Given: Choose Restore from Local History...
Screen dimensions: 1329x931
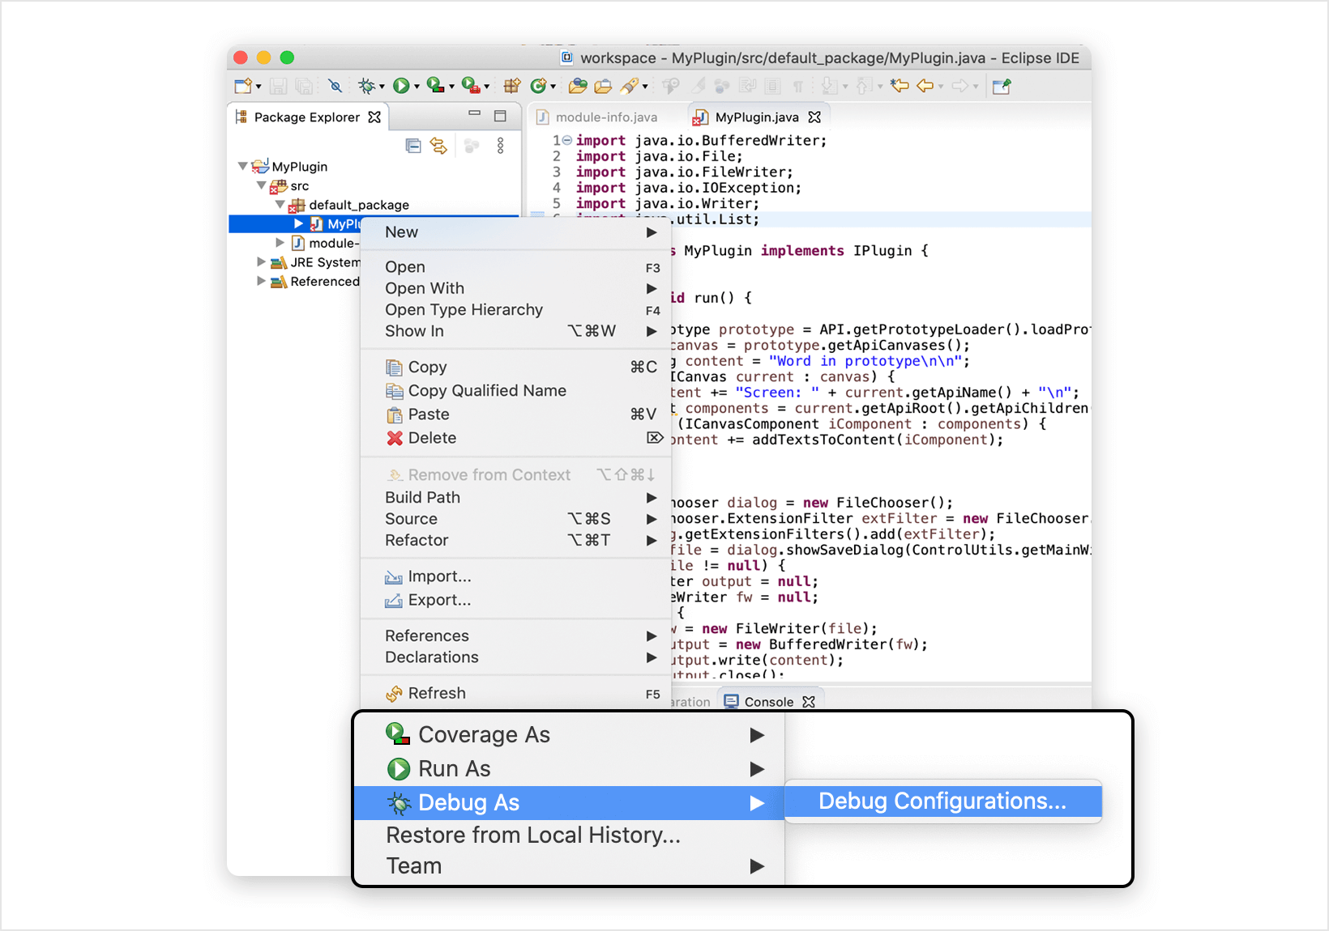Looking at the screenshot, I should pos(570,835).
